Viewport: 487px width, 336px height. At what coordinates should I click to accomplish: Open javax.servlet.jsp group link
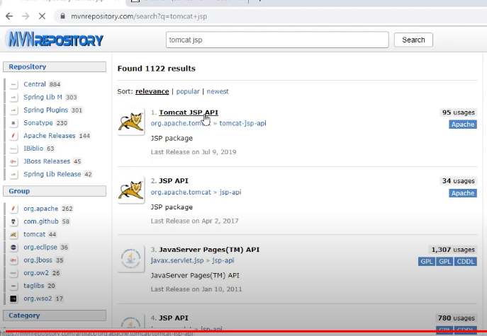click(177, 260)
